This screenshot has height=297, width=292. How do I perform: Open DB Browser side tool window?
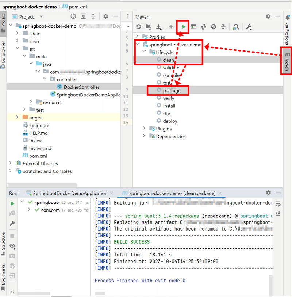[3, 55]
